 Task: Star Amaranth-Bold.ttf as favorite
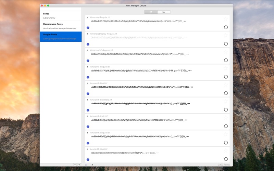pyautogui.click(x=226, y=84)
